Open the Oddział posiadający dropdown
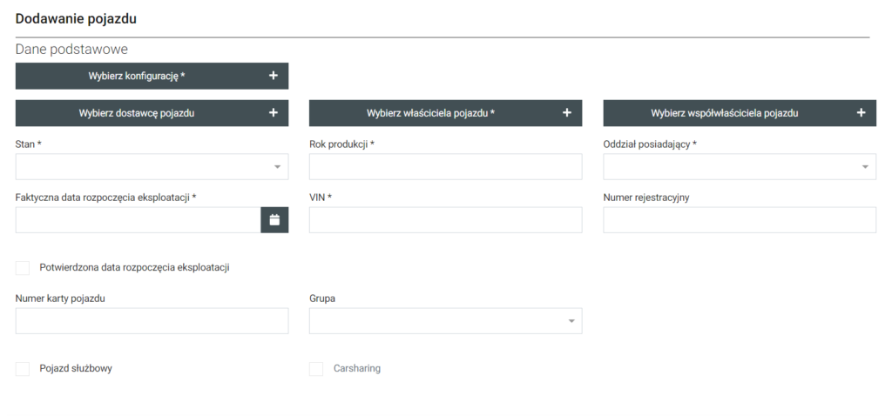Screen dimensions: 892x416 (740, 167)
